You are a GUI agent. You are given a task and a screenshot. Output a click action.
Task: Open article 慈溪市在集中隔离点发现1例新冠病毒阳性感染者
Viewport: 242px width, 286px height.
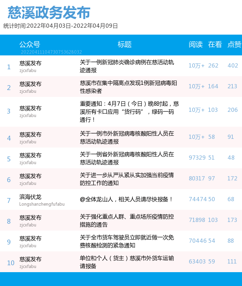128,87
